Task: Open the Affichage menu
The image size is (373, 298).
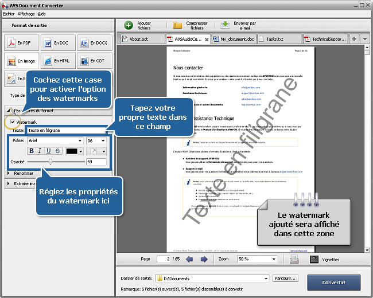Action: pyautogui.click(x=26, y=14)
